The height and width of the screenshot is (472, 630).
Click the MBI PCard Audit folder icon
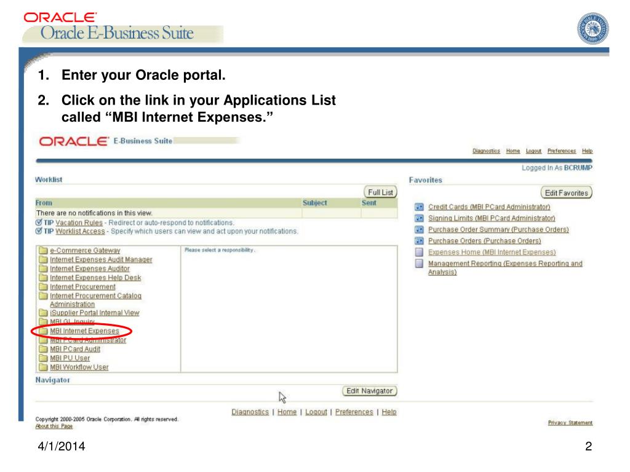click(43, 349)
